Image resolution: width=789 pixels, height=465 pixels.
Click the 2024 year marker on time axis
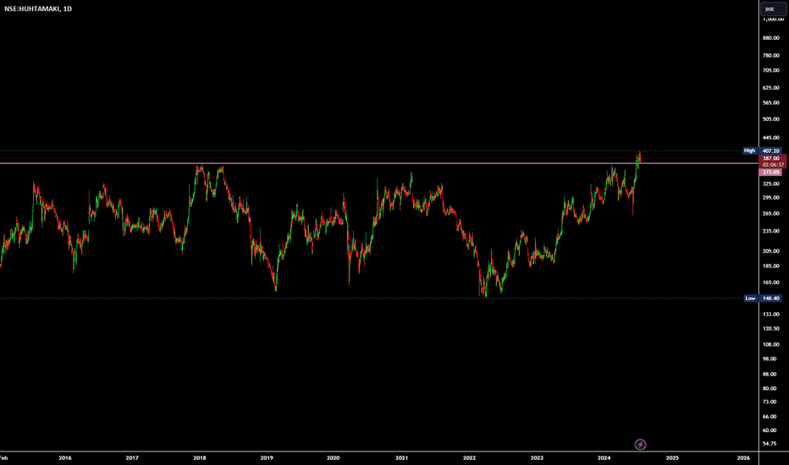click(x=604, y=458)
